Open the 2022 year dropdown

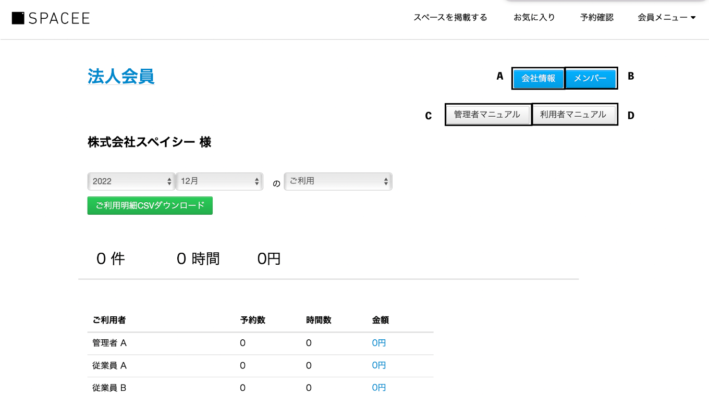click(x=131, y=181)
